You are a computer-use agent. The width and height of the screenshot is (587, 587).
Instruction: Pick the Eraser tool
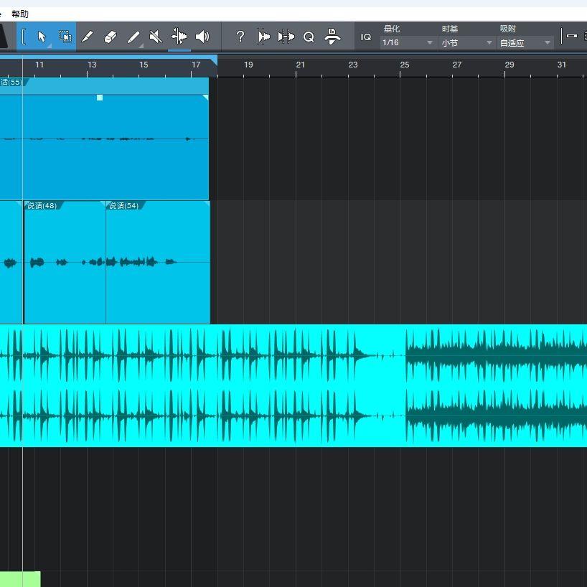tap(110, 37)
